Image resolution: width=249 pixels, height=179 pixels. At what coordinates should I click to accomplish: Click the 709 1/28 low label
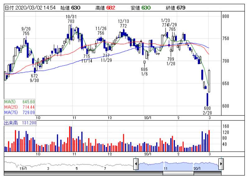[x=171, y=61]
